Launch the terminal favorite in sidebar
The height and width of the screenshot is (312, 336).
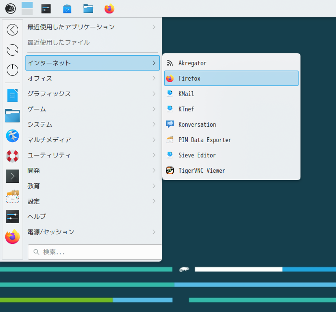[12, 176]
